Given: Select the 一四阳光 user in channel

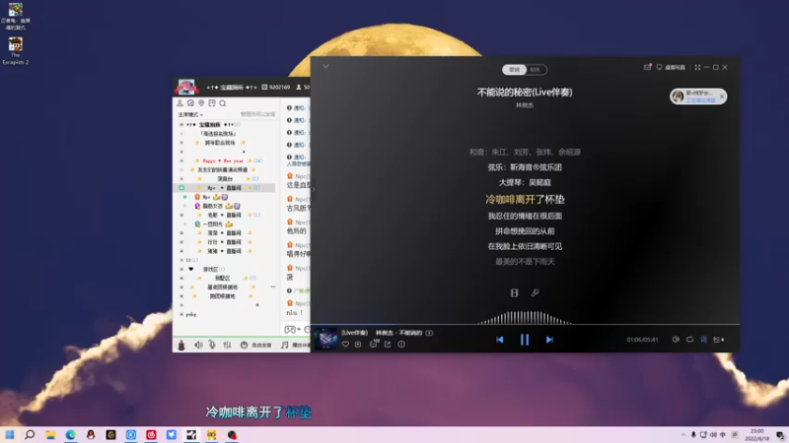Looking at the screenshot, I should [x=213, y=224].
